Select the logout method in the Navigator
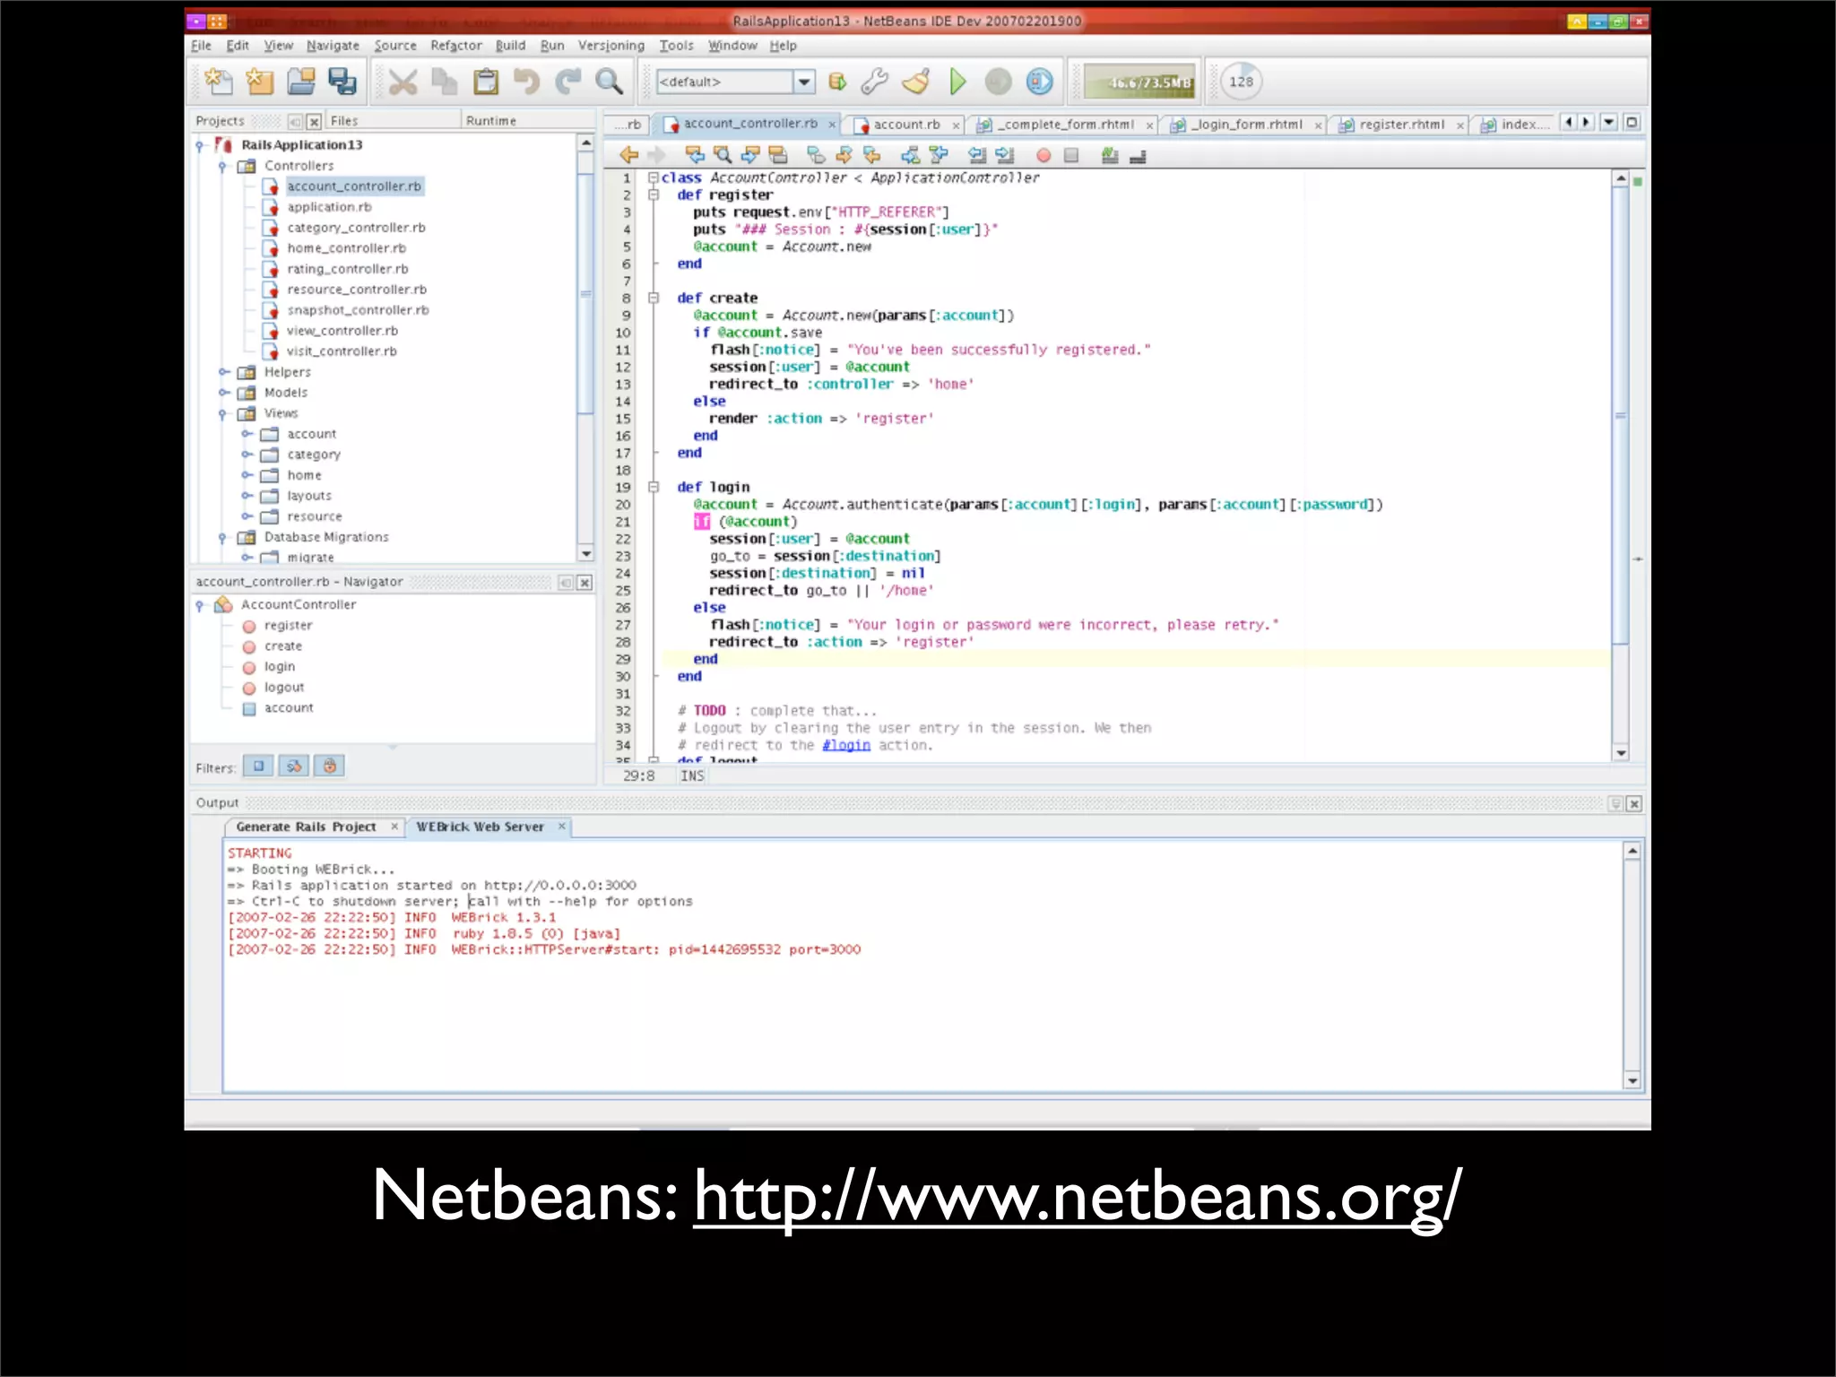Image resolution: width=1836 pixels, height=1377 pixels. pos(283,688)
